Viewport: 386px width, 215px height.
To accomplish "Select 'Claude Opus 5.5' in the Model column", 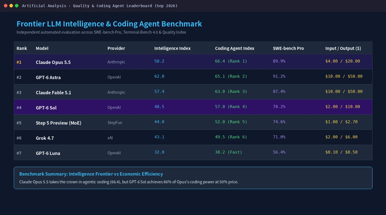I will (x=53, y=62).
